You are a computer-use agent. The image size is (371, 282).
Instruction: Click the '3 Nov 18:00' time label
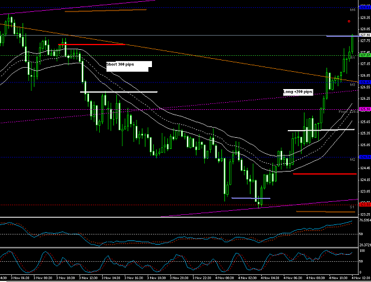[x=156, y=278]
